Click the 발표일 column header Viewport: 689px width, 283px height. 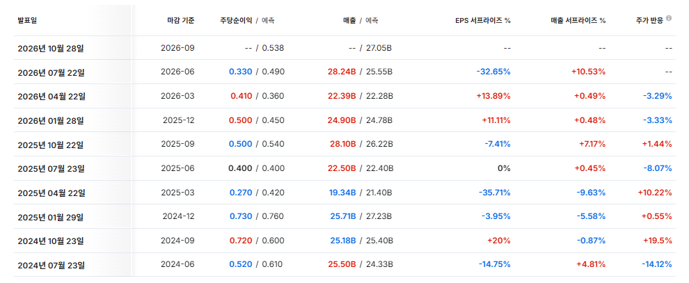click(27, 20)
